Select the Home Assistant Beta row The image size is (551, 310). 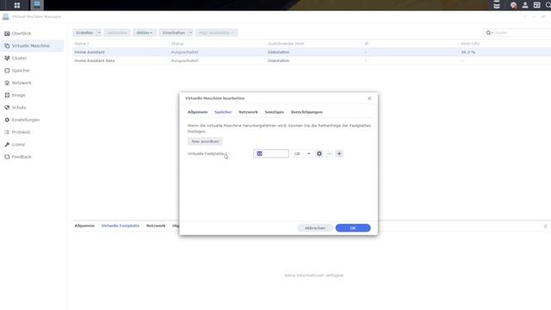pyautogui.click(x=312, y=61)
